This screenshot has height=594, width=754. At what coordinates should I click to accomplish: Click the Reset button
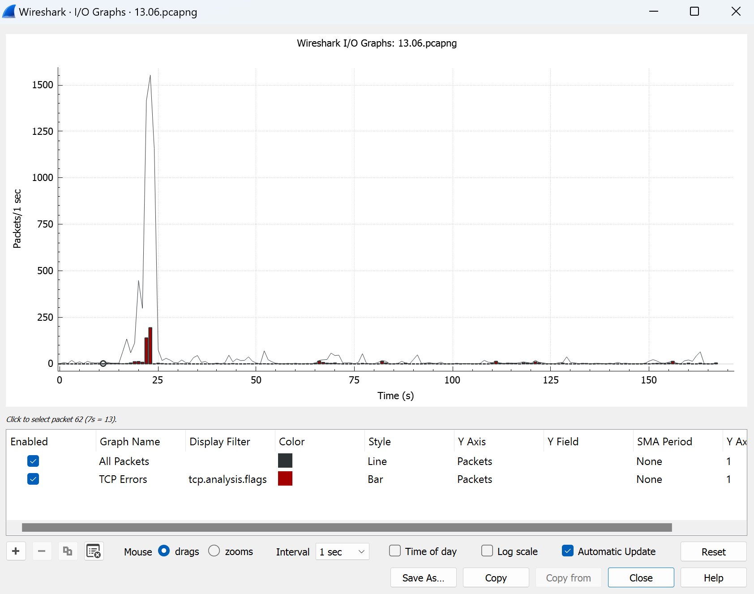[x=713, y=551]
